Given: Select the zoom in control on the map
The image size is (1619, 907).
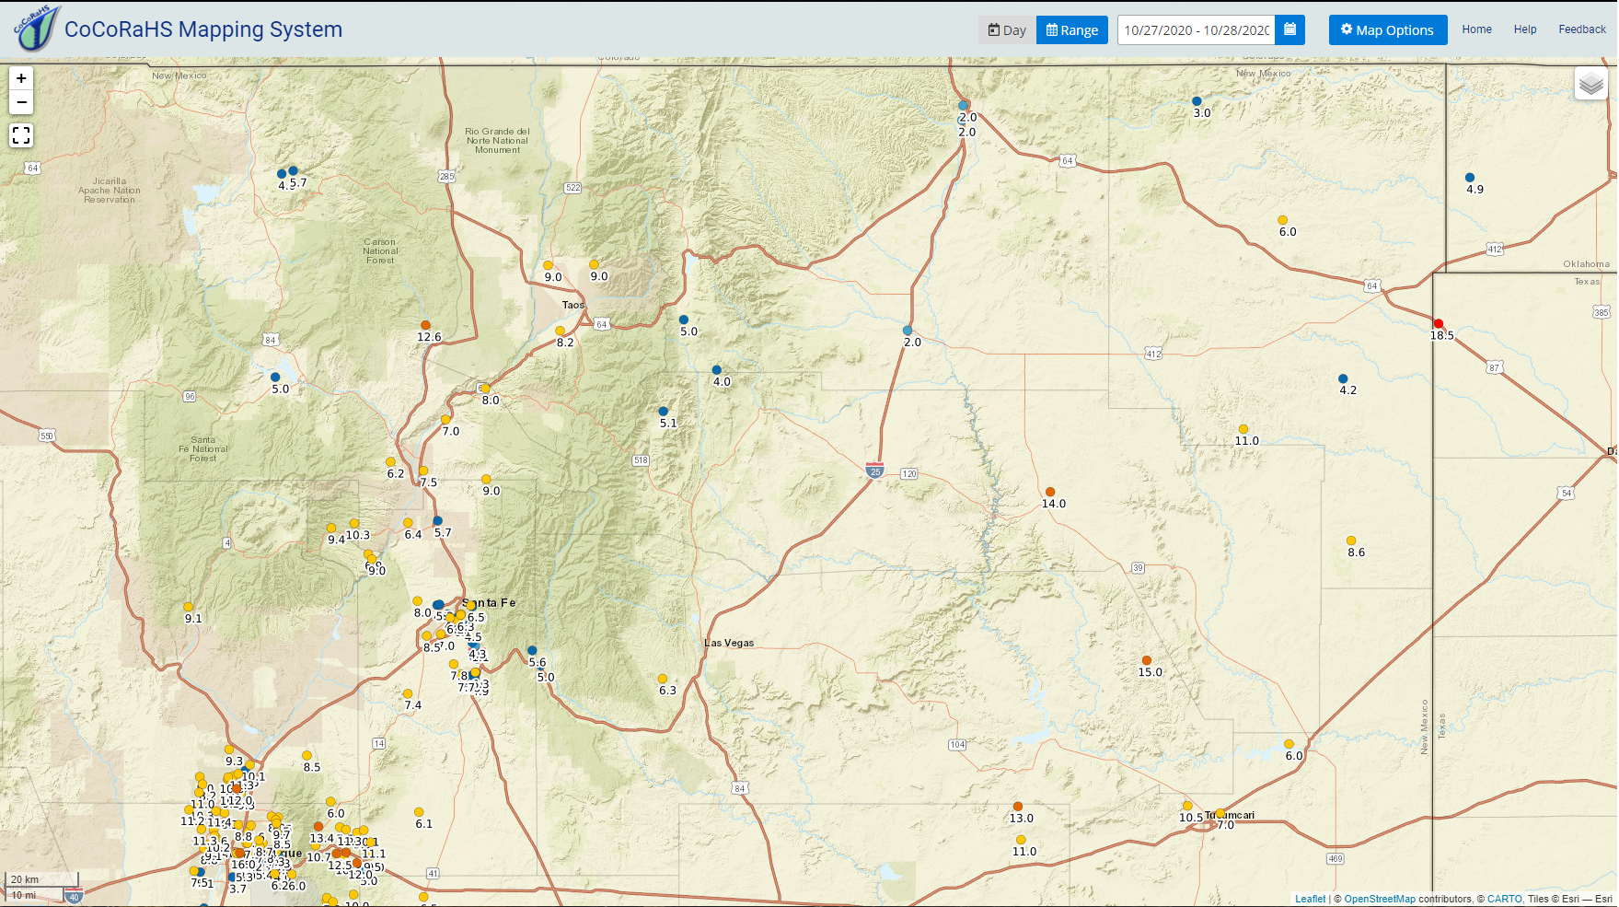Looking at the screenshot, I should tap(21, 78).
